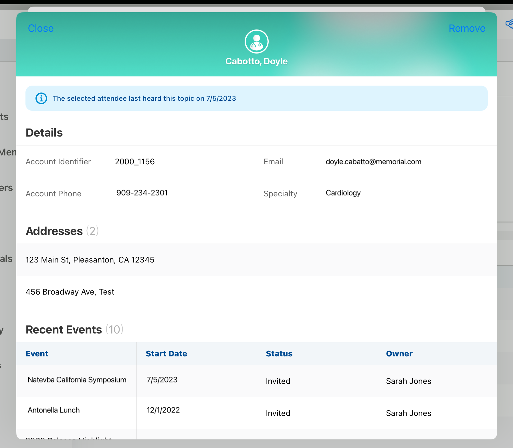Remove the attendee Cabotto, Doyle
This screenshot has width=513, height=448.
467,28
